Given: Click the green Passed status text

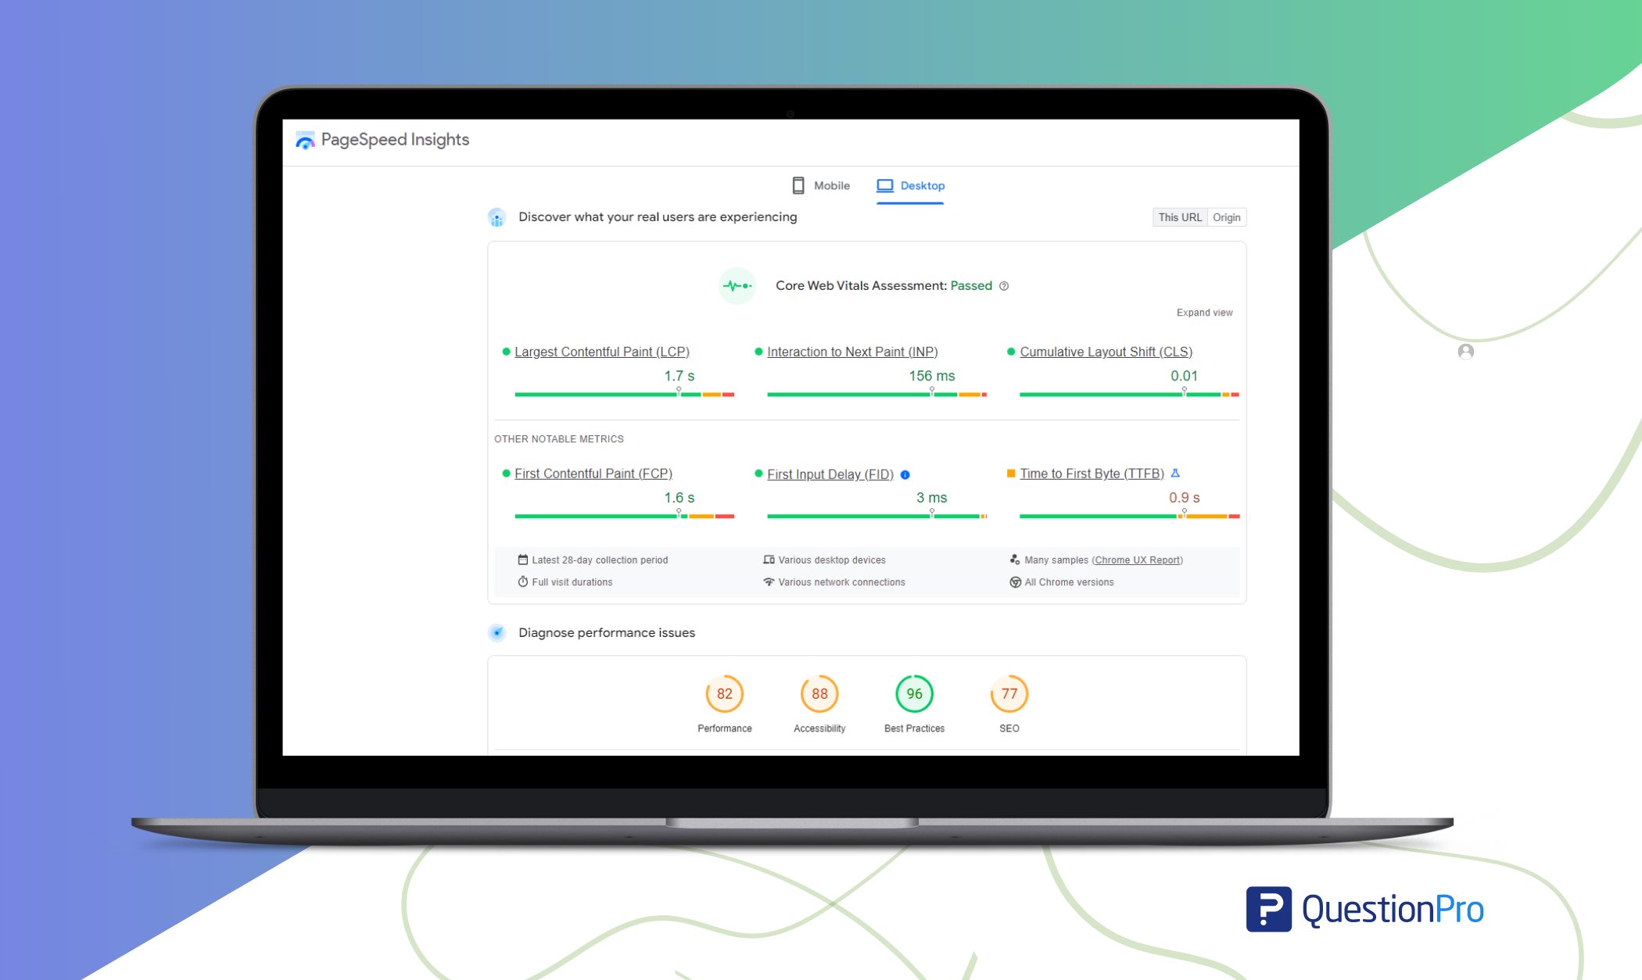Looking at the screenshot, I should [x=971, y=286].
